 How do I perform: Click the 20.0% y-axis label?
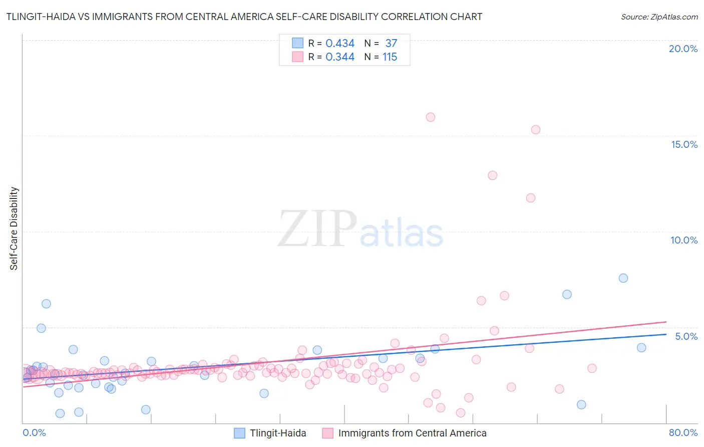pyautogui.click(x=683, y=49)
